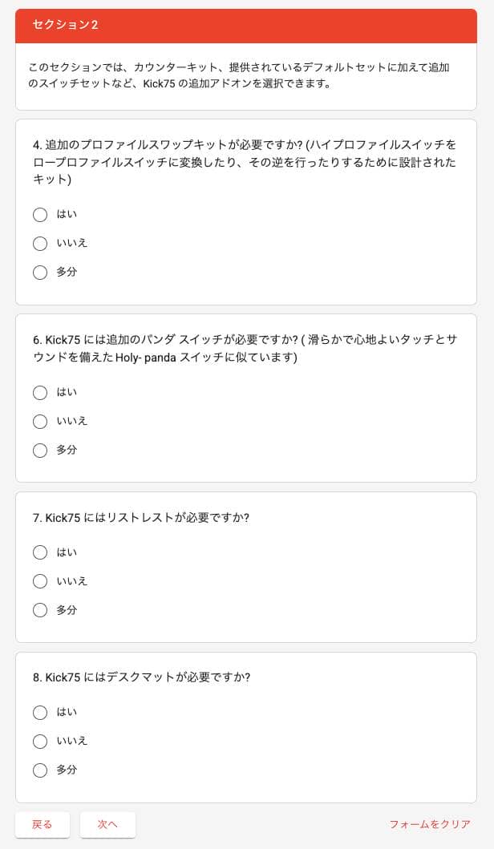Click the 次へ next button
The height and width of the screenshot is (849, 494).
107,824
